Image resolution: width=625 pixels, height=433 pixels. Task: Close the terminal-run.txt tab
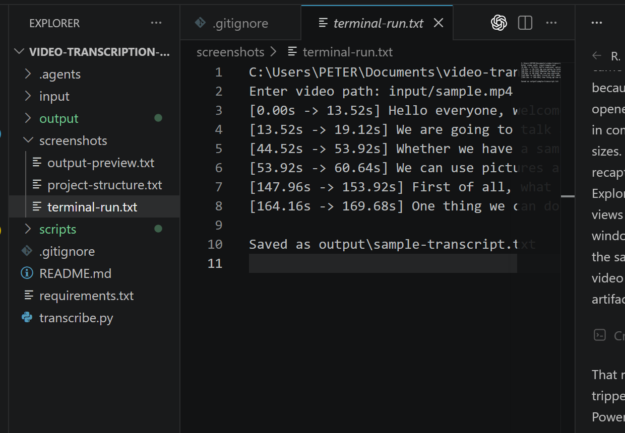point(439,23)
